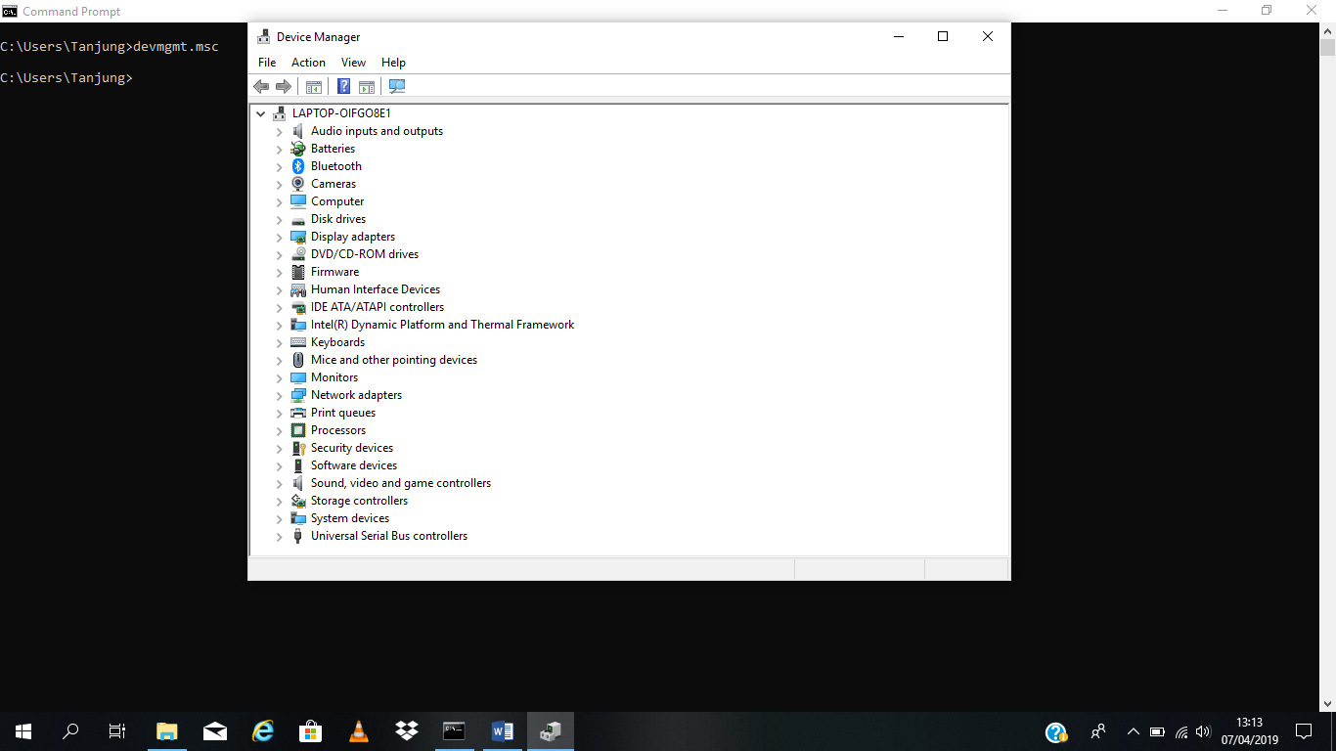Collapse the LAPTOP-OIFGO8E1 tree root
Image resolution: width=1336 pixels, height=751 pixels.
(x=260, y=112)
